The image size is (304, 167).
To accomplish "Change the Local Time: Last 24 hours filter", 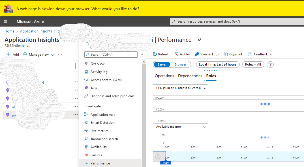I will pos(218,64).
